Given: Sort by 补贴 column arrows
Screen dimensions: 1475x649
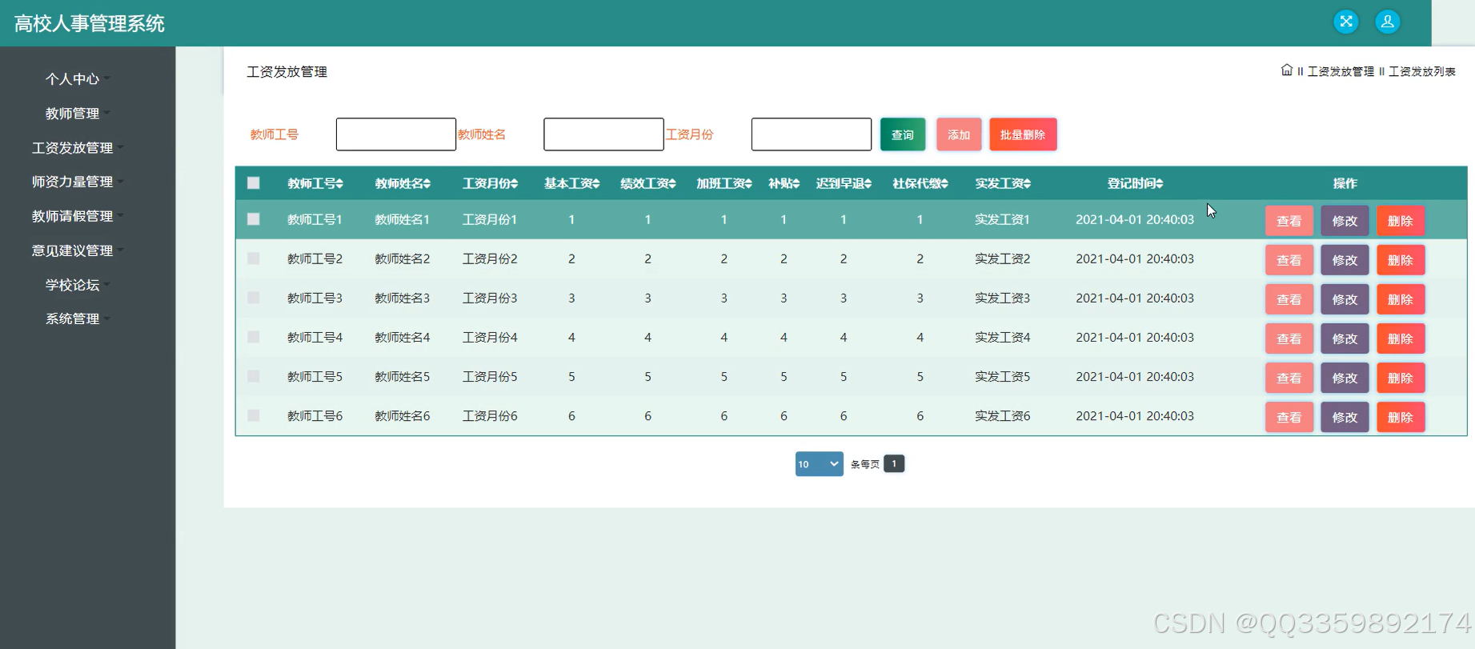Looking at the screenshot, I should [x=796, y=184].
